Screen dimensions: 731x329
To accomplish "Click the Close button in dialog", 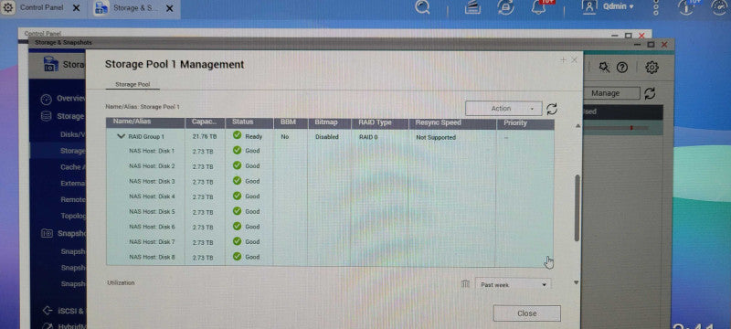I will click(x=527, y=313).
